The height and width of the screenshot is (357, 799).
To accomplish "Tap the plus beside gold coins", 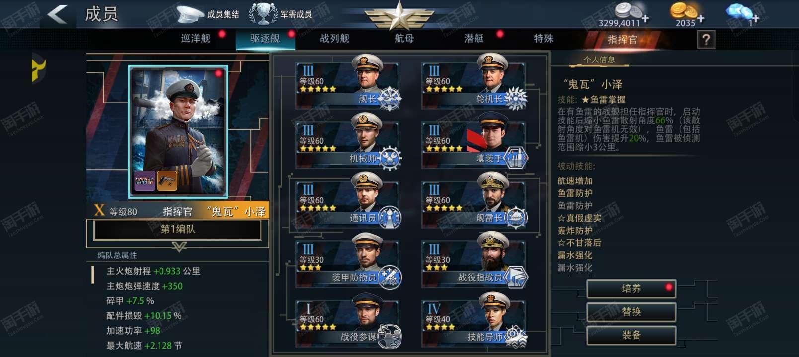I will click(700, 19).
